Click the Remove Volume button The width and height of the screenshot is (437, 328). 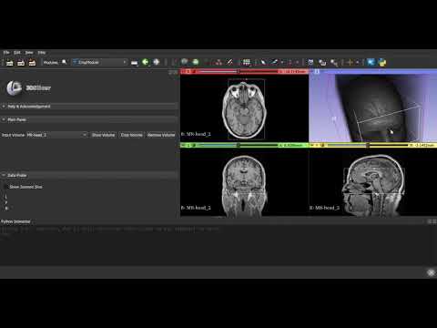click(x=161, y=135)
